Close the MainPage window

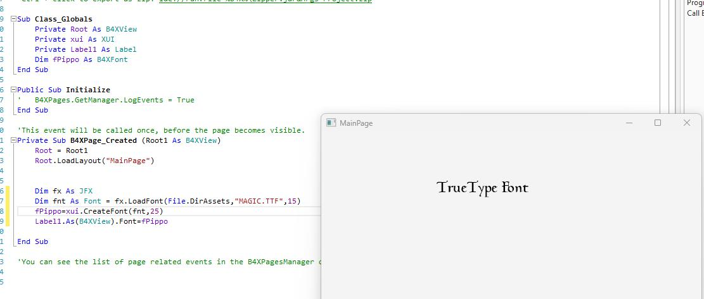686,123
